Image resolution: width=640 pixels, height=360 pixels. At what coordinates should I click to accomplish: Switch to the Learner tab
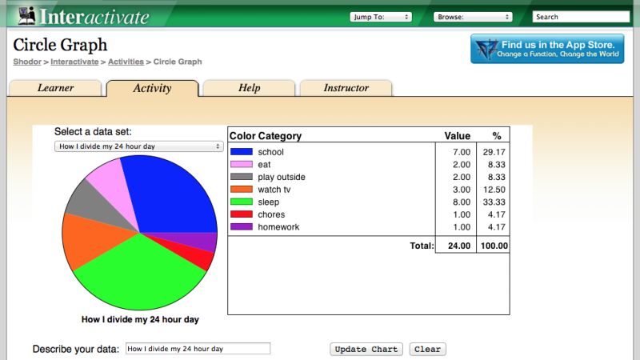pos(55,88)
